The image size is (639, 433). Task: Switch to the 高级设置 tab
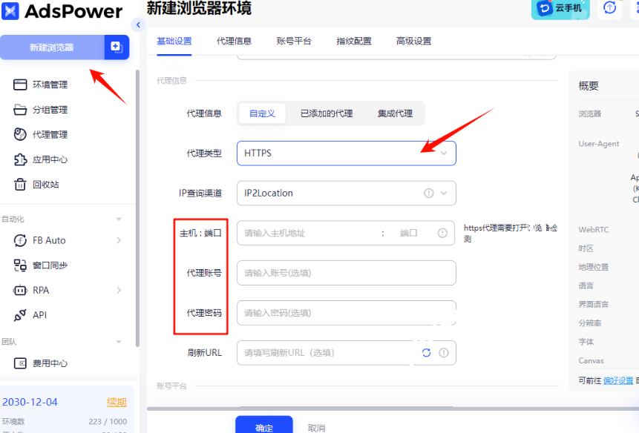pyautogui.click(x=413, y=42)
